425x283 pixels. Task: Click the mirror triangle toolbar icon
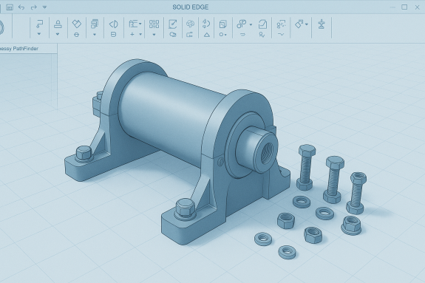point(113,24)
